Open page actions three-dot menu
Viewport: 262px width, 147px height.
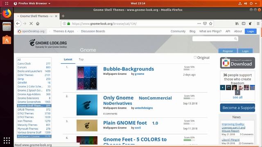coord(199,24)
